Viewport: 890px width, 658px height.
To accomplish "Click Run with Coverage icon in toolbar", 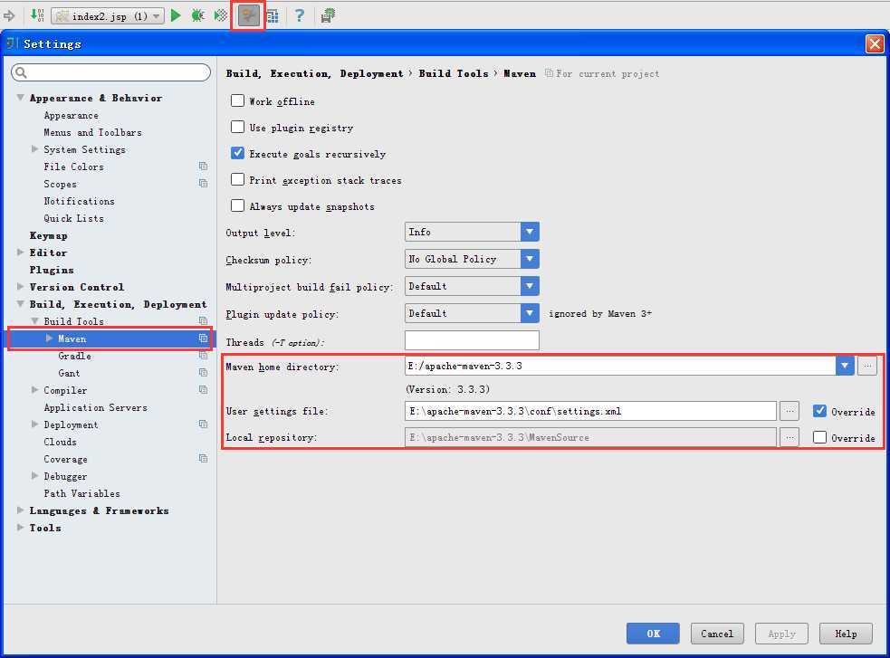I will [221, 15].
